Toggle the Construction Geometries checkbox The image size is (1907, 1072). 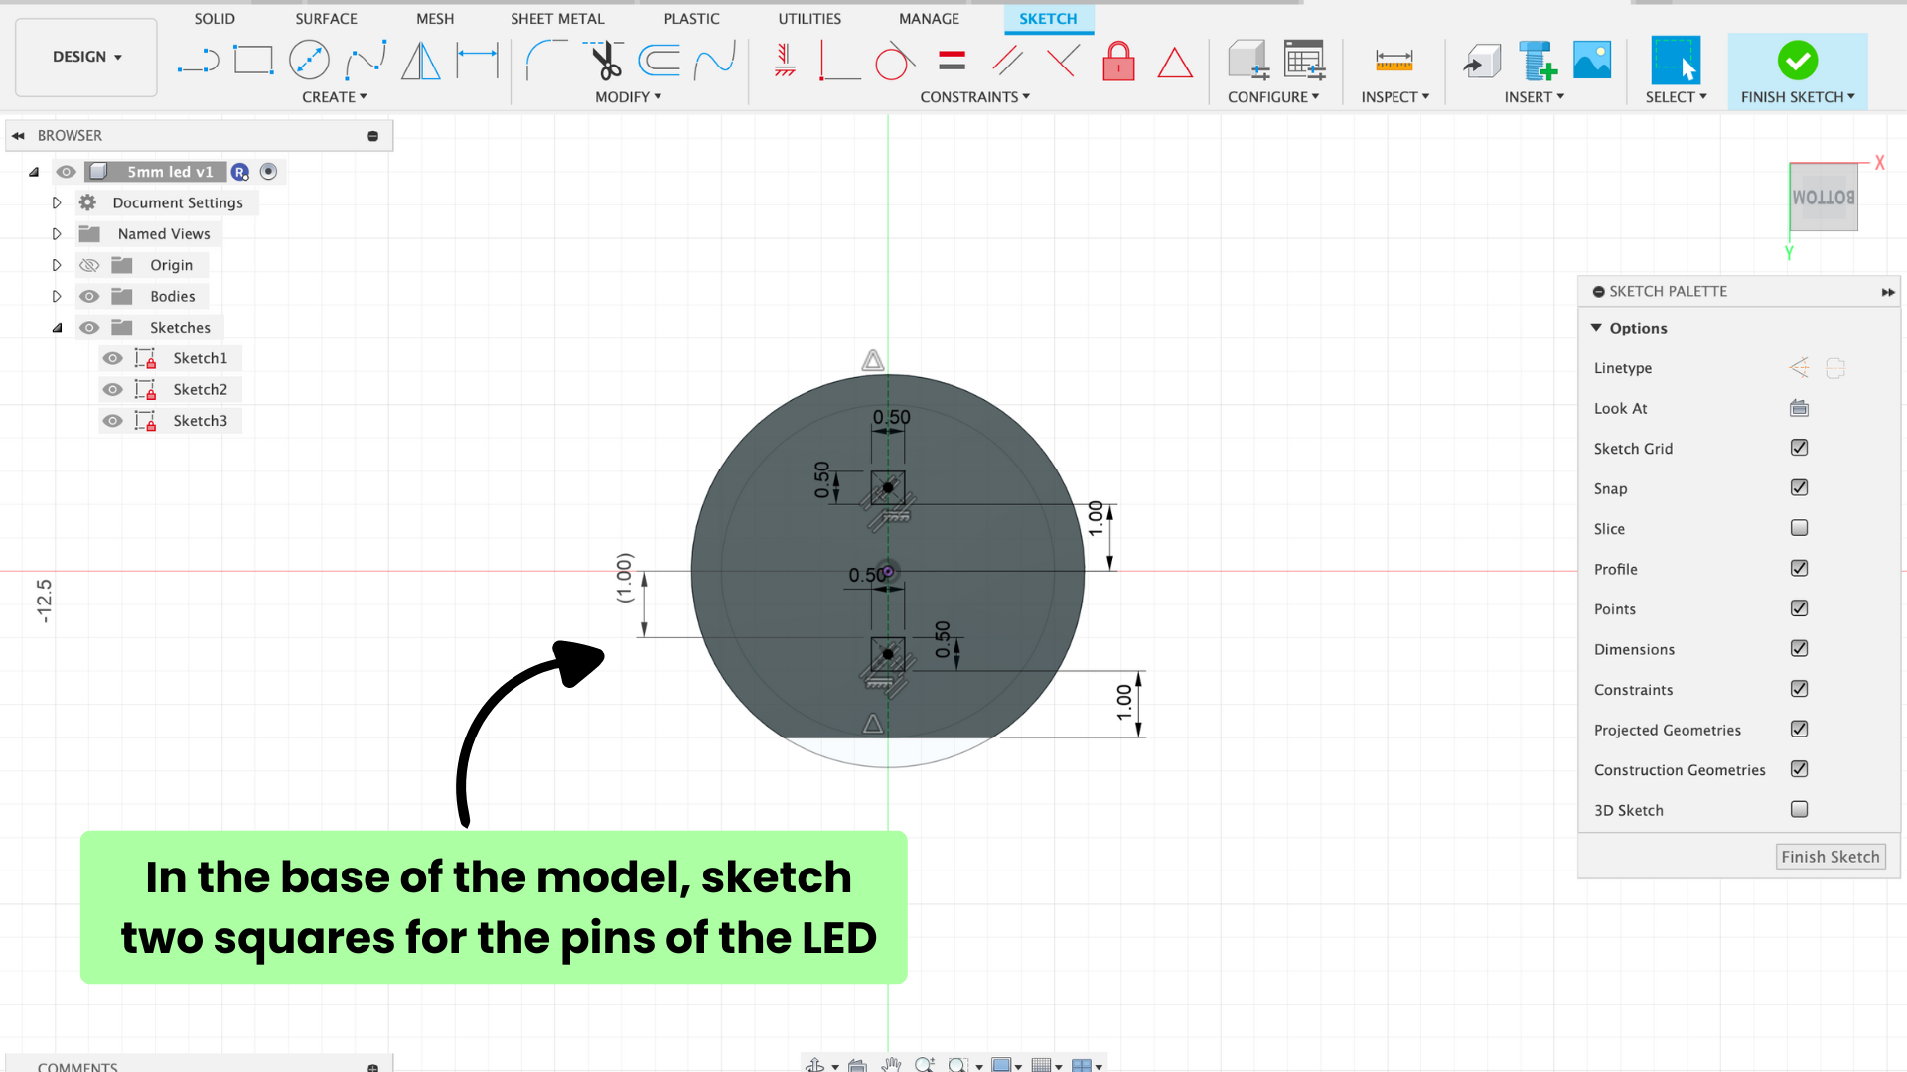click(x=1799, y=769)
